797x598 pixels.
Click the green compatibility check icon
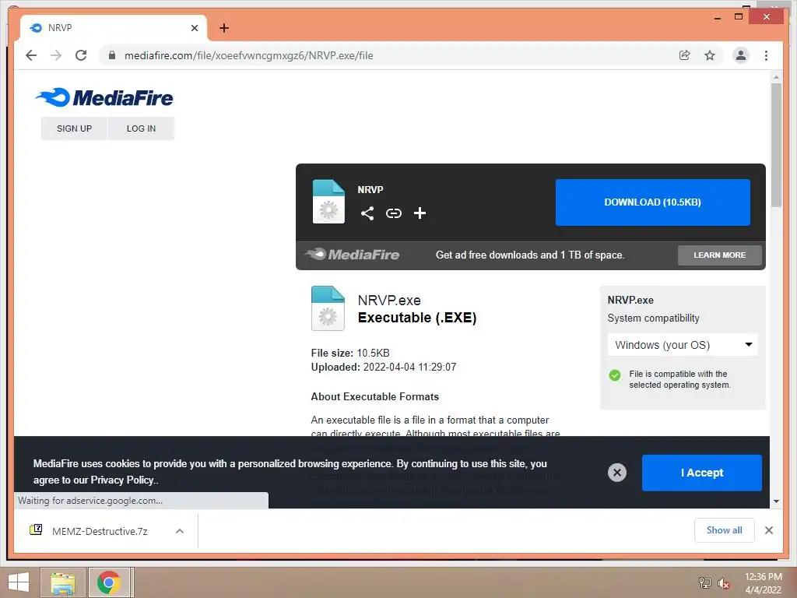pos(615,375)
